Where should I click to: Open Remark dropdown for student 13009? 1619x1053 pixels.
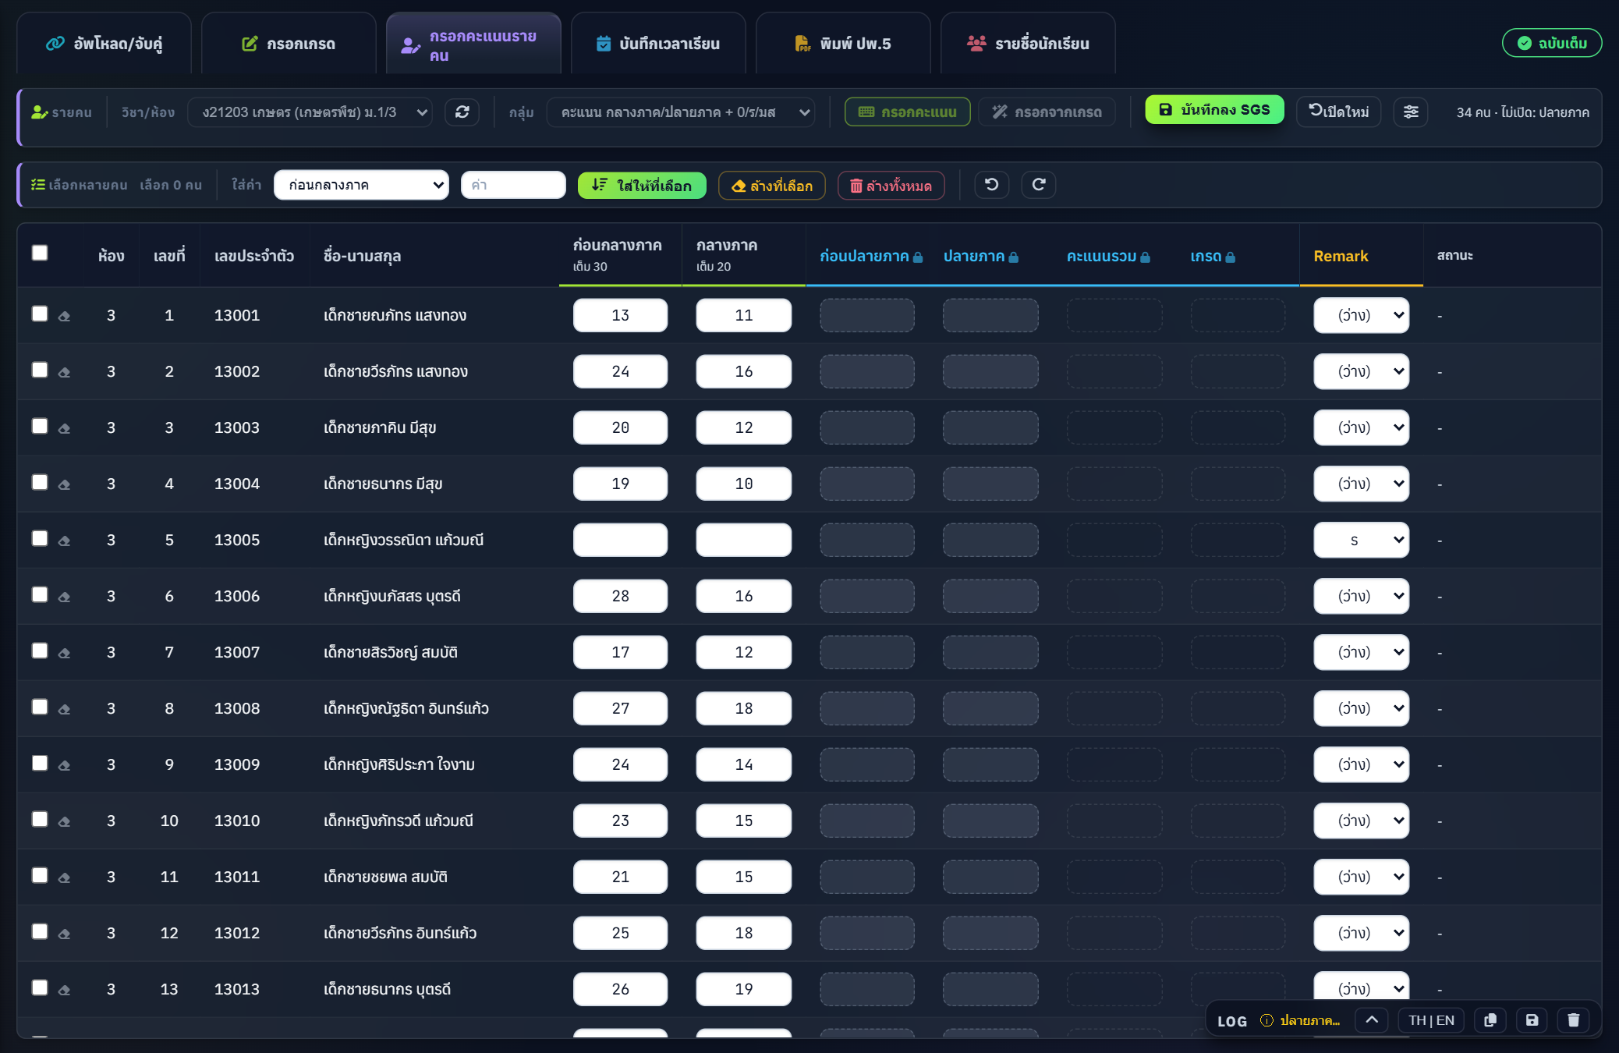(x=1361, y=764)
